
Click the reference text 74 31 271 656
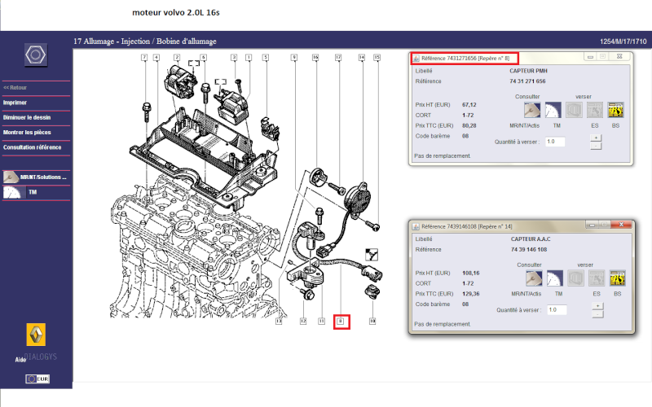coord(527,81)
